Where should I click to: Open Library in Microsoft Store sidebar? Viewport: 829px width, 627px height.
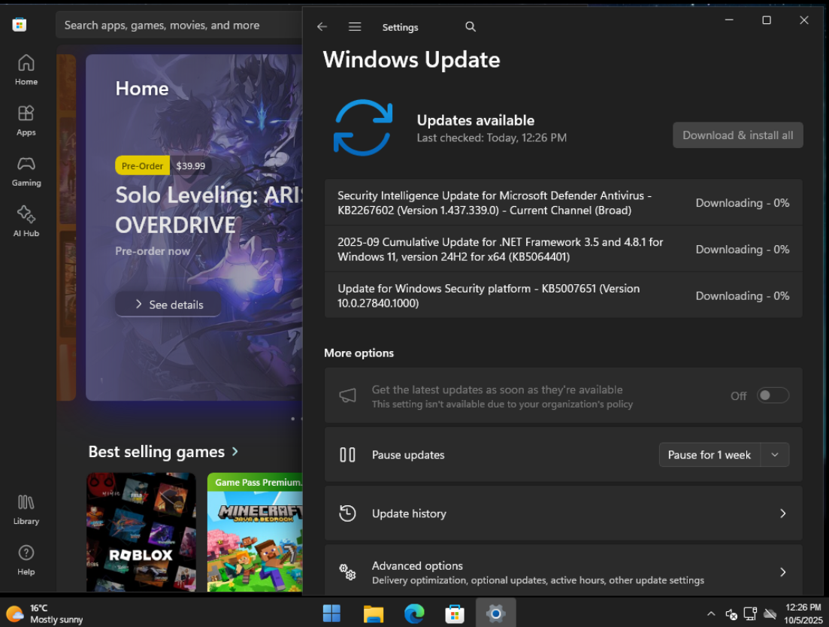pyautogui.click(x=26, y=510)
